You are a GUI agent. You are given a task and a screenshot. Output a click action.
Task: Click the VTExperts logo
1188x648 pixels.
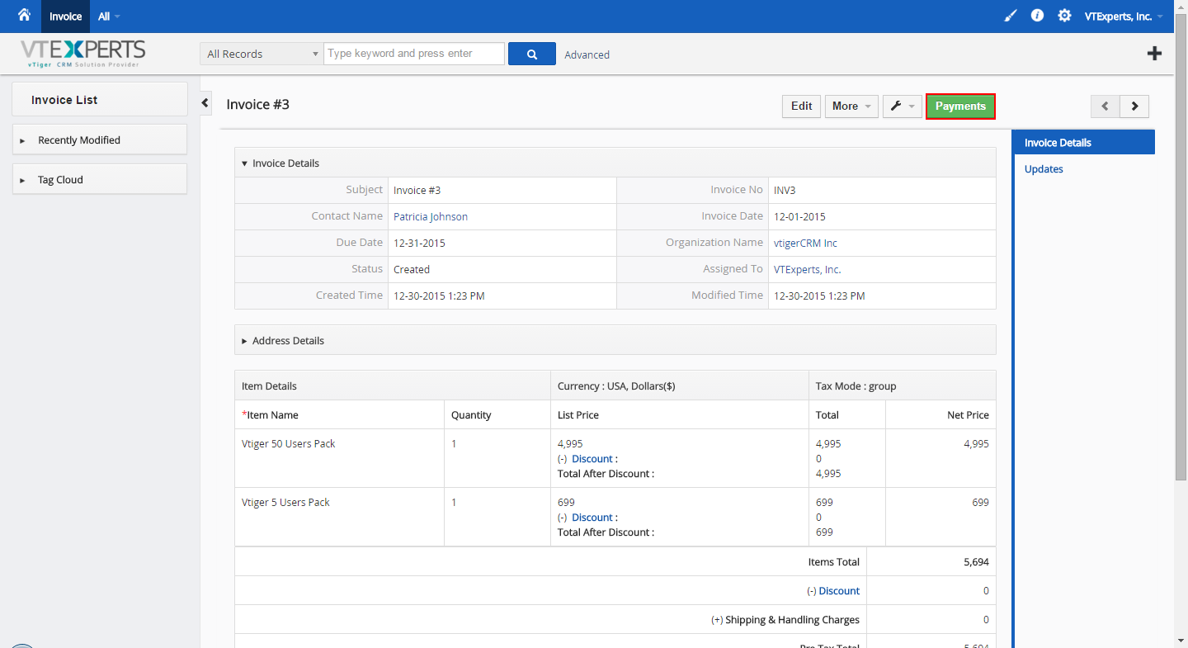(x=83, y=54)
